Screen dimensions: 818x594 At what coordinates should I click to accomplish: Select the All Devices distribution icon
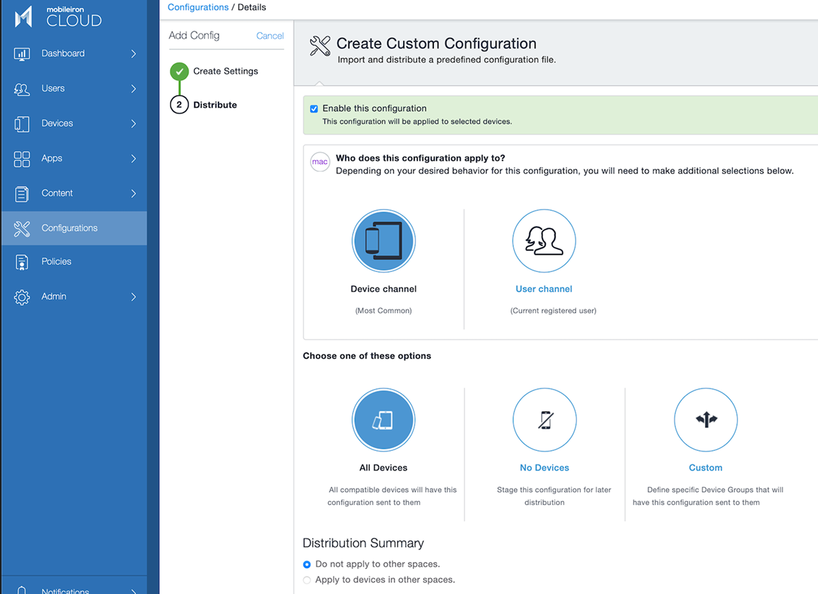coord(383,420)
